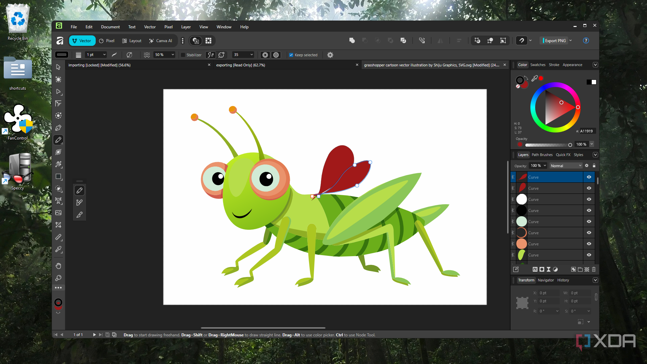Click the layer lock icon

594,165
